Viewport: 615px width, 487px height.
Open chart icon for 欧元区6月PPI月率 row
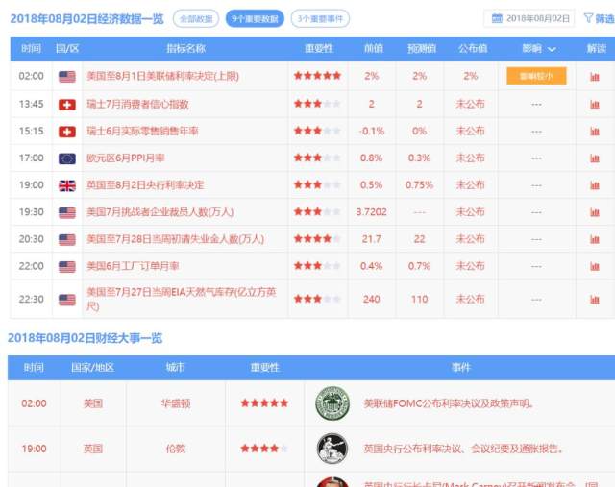595,158
